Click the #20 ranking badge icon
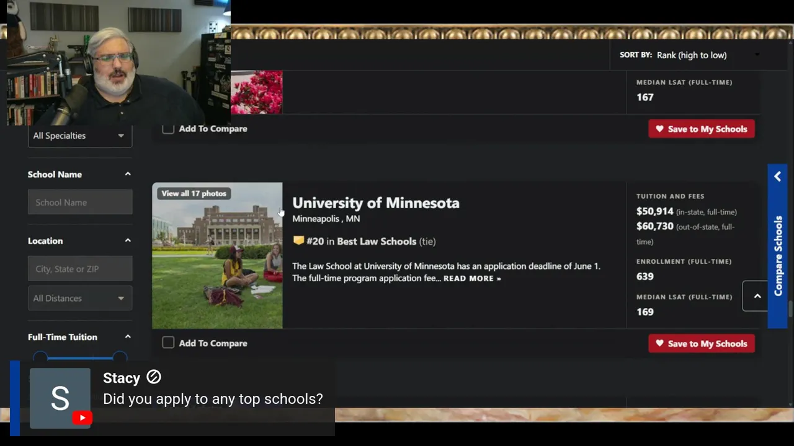 (298, 240)
